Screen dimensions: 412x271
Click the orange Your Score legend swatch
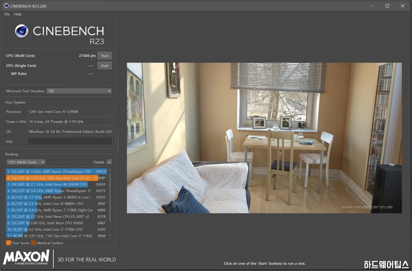pos(8,243)
